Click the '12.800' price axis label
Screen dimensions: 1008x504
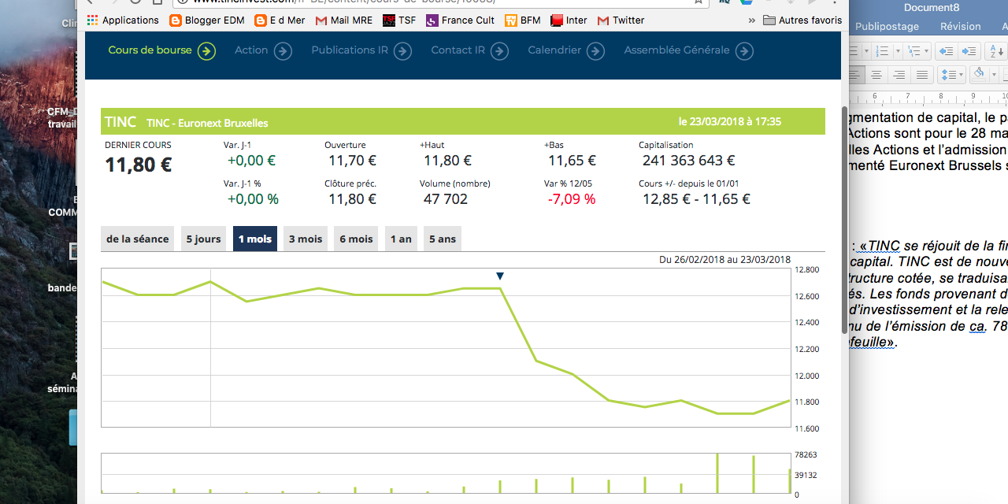(807, 270)
